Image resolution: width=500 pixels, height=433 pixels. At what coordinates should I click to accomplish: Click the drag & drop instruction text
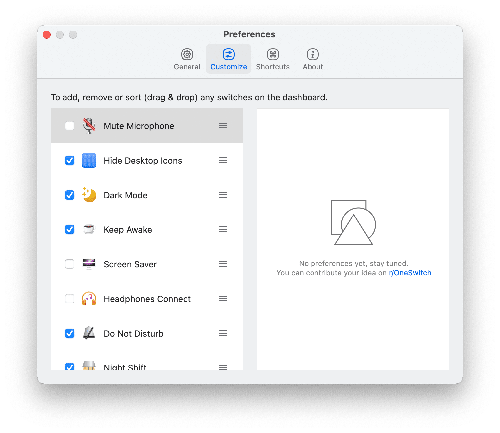point(189,97)
